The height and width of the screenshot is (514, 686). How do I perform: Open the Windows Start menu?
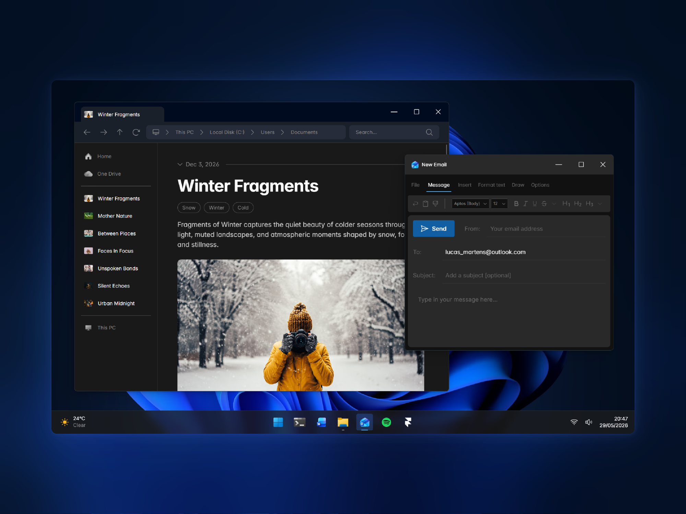tap(278, 422)
